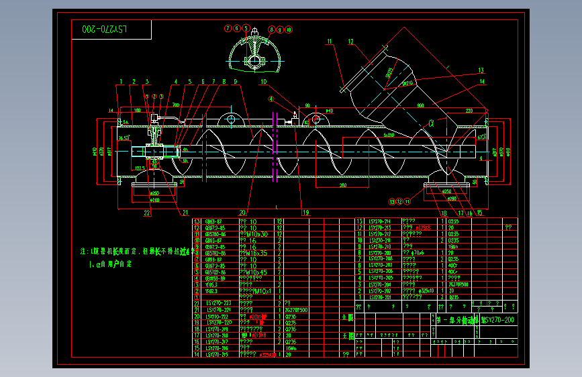Click the α angle symbol near the inlet
This screenshot has height=377, width=582.
(x=432, y=123)
